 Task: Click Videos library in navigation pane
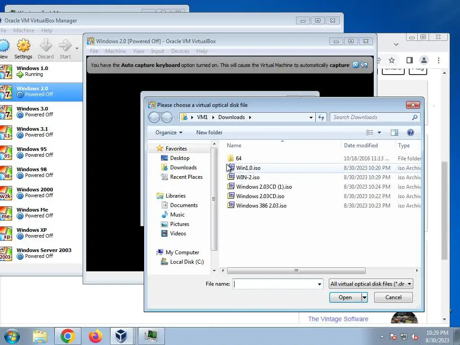(x=178, y=234)
